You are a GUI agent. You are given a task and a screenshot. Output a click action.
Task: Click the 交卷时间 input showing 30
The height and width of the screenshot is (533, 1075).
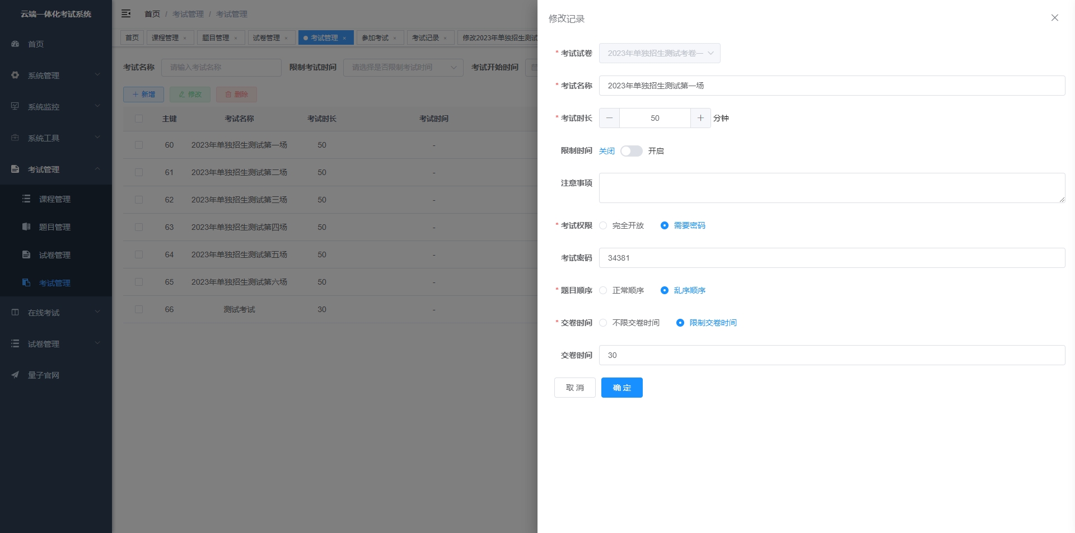point(832,355)
